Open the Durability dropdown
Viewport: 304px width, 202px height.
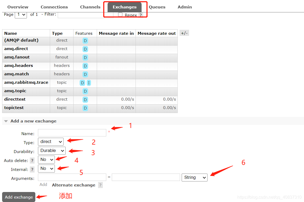point(52,151)
